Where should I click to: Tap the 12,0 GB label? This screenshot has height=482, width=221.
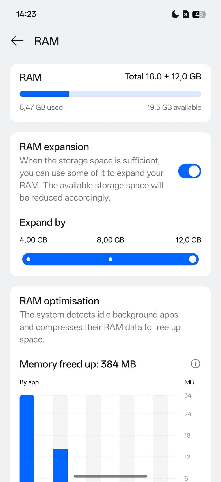tap(188, 240)
